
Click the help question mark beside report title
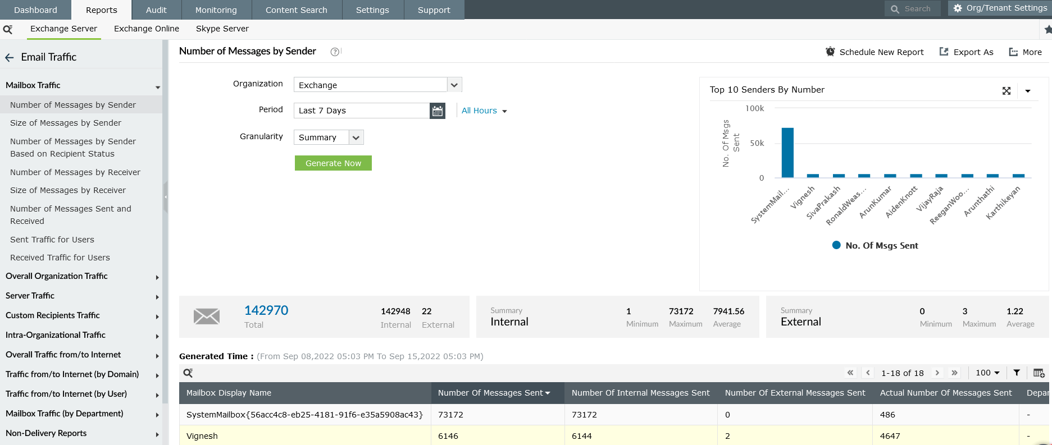335,52
